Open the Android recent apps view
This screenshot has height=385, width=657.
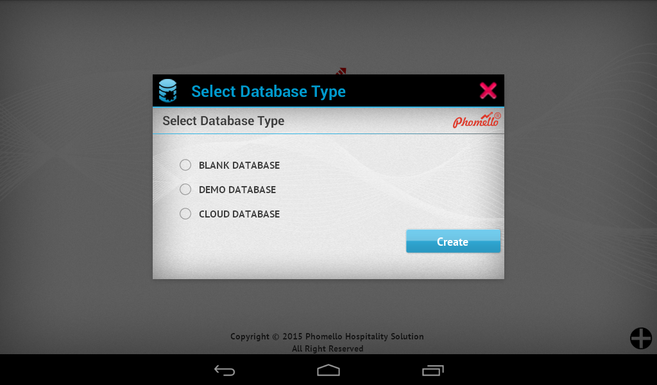[433, 370]
